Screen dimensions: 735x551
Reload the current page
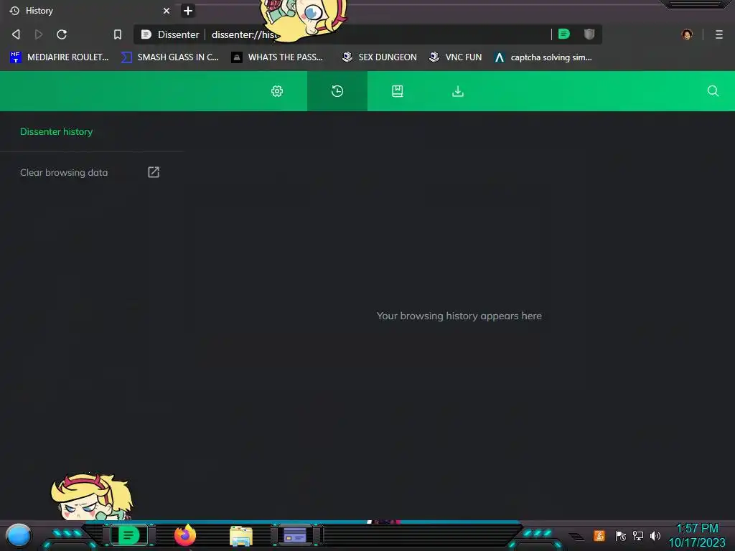62,34
